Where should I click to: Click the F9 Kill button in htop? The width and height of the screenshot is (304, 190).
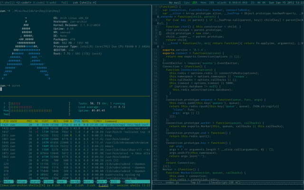114,181
